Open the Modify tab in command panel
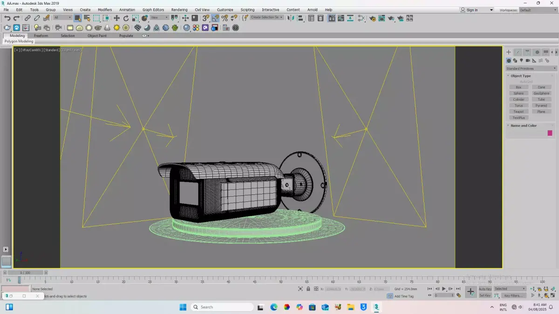559x314 pixels. [518, 52]
